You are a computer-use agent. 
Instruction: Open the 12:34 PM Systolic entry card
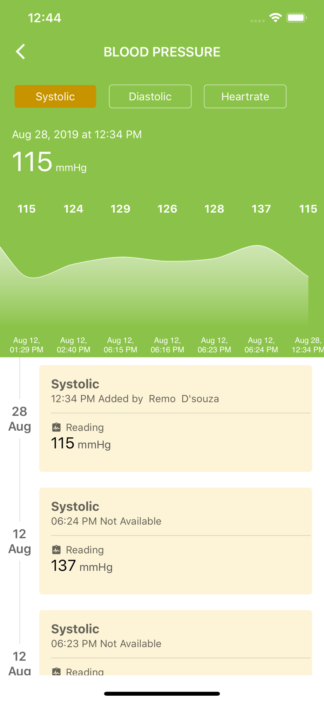176,418
